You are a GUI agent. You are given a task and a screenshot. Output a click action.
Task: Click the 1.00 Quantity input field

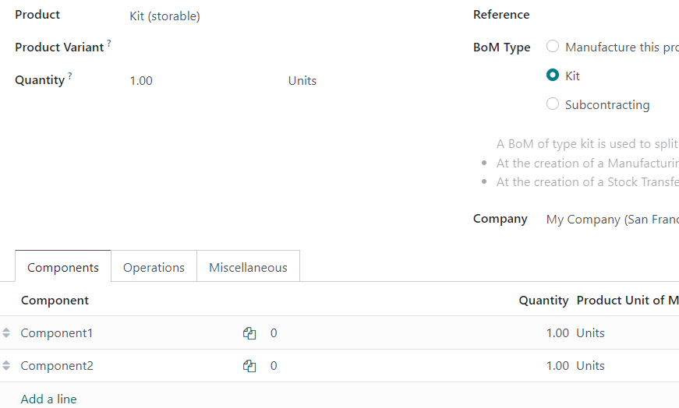pos(206,81)
